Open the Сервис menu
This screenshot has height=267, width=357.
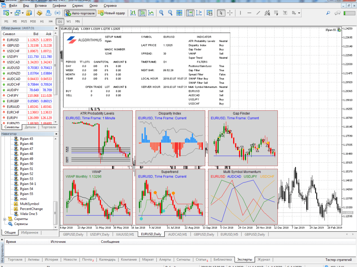pos(77,5)
